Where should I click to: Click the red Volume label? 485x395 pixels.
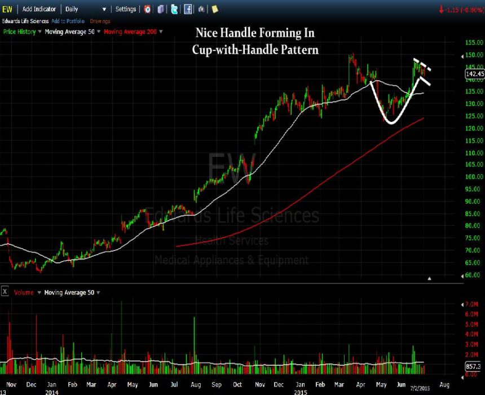click(24, 292)
